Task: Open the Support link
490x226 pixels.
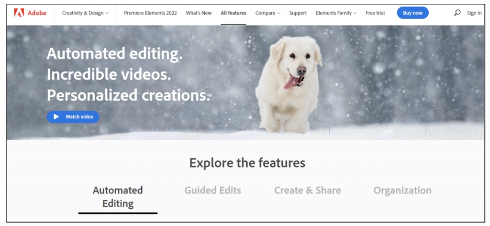Action: coord(298,13)
